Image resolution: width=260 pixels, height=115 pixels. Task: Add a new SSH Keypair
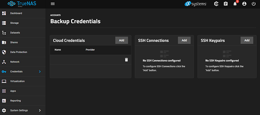point(247,40)
